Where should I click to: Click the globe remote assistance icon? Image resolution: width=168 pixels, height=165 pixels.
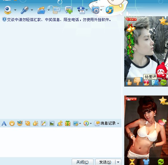tap(109, 10)
